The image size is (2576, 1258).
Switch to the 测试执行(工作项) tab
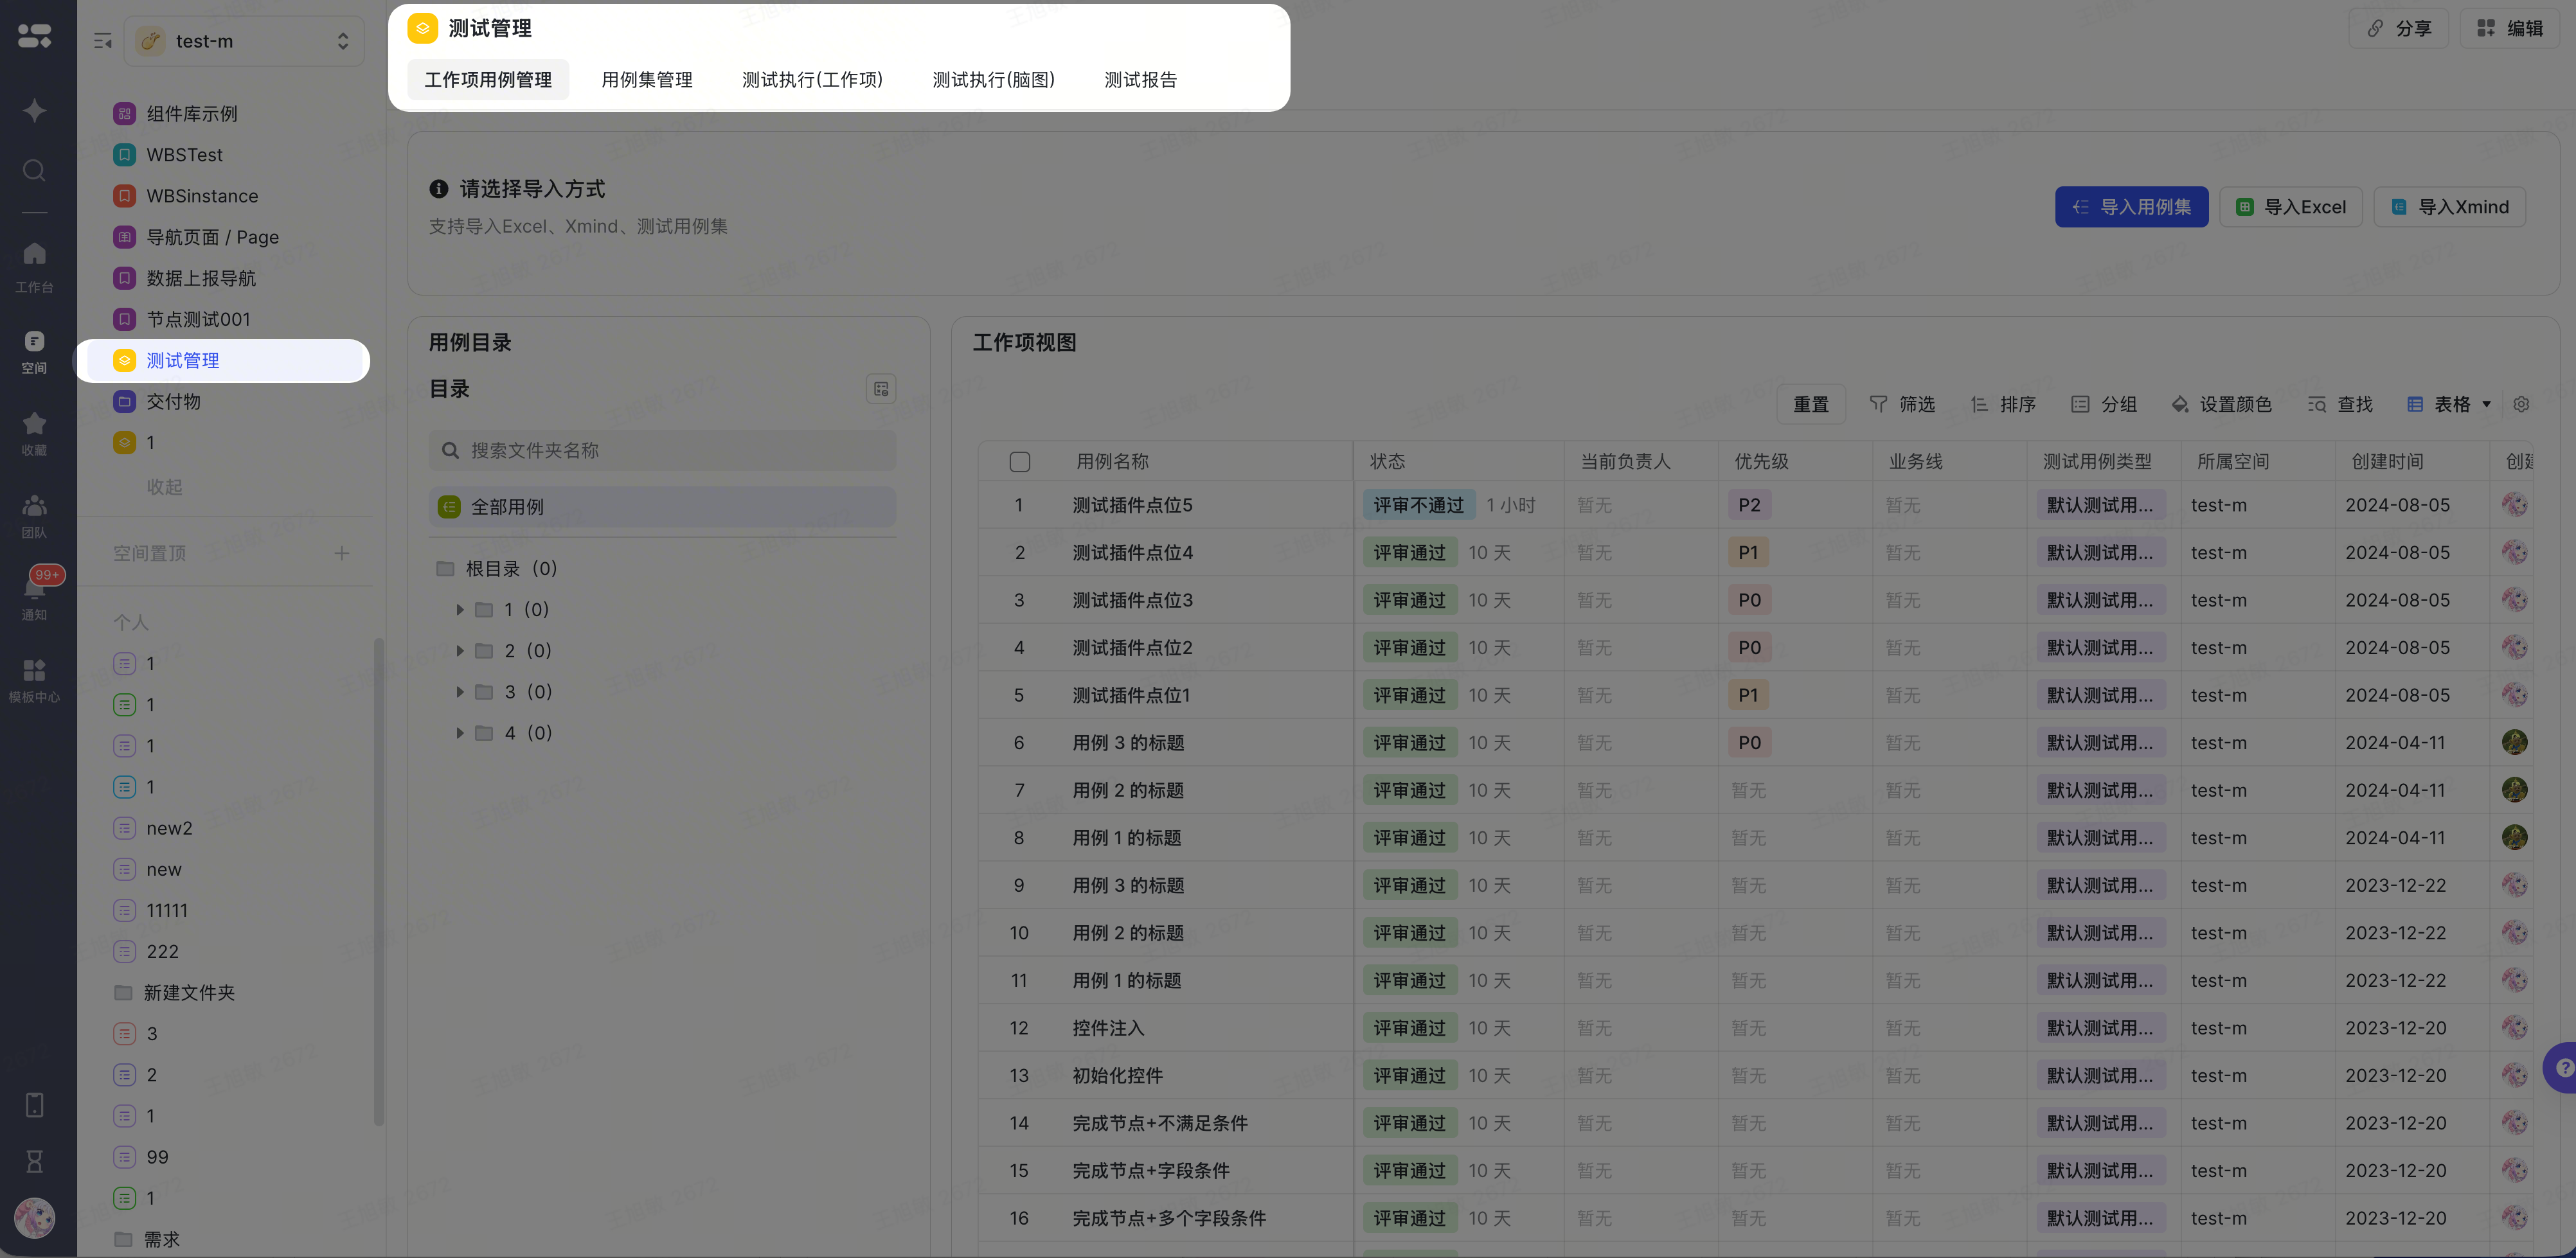coord(812,80)
